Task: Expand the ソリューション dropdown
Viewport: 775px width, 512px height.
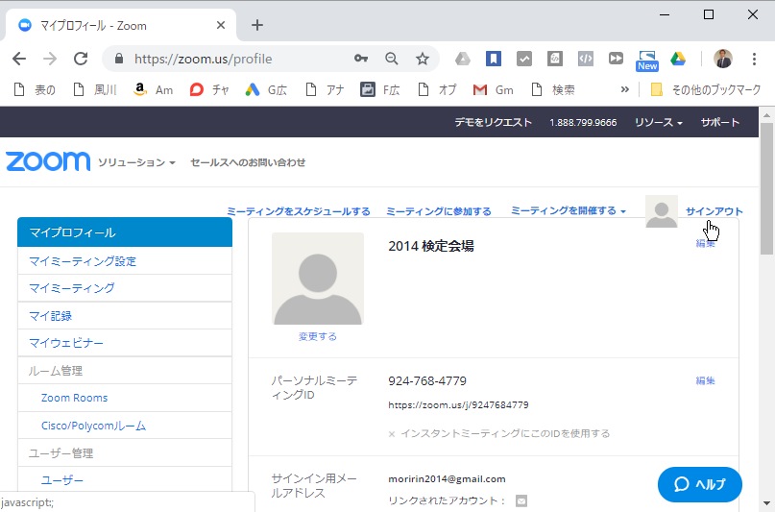Action: click(x=136, y=162)
